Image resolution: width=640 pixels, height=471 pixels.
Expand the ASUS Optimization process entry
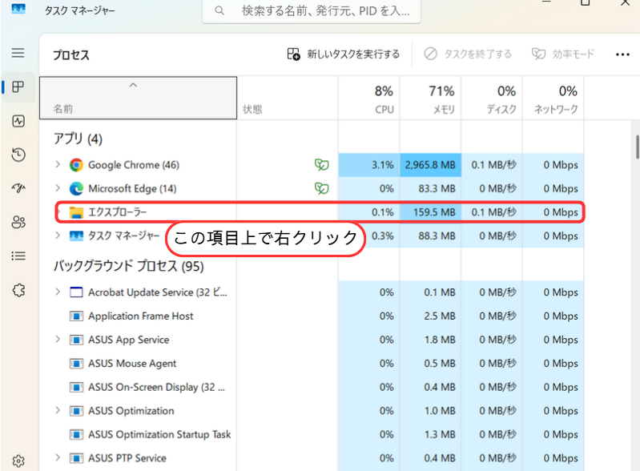(x=58, y=411)
